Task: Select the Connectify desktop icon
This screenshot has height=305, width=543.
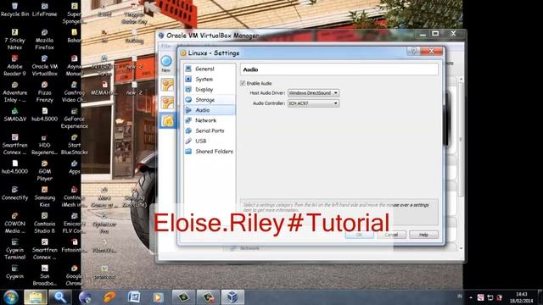Action: [14, 194]
